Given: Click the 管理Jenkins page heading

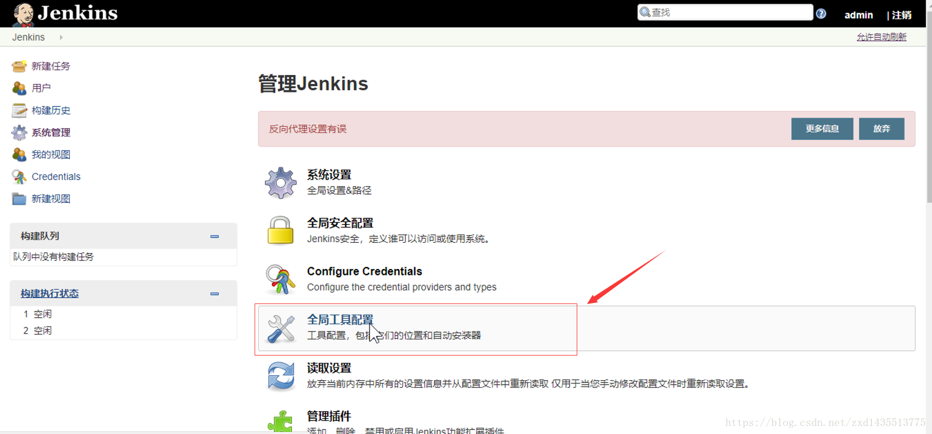Looking at the screenshot, I should click(313, 84).
